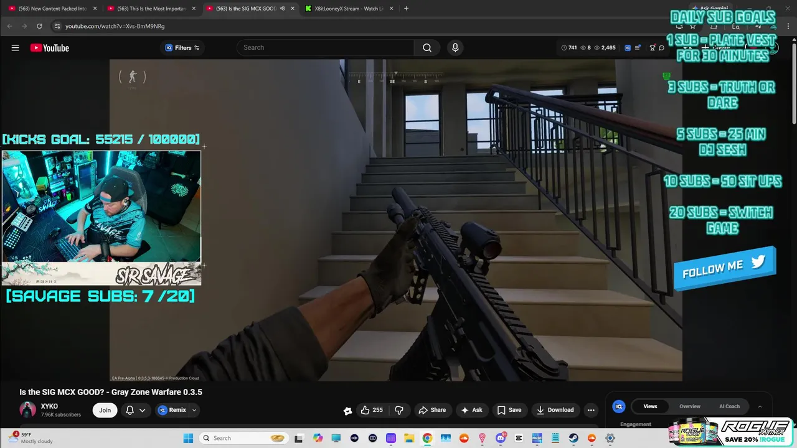The image size is (797, 448).
Task: Start voice search with the microphone icon
Action: 455,48
